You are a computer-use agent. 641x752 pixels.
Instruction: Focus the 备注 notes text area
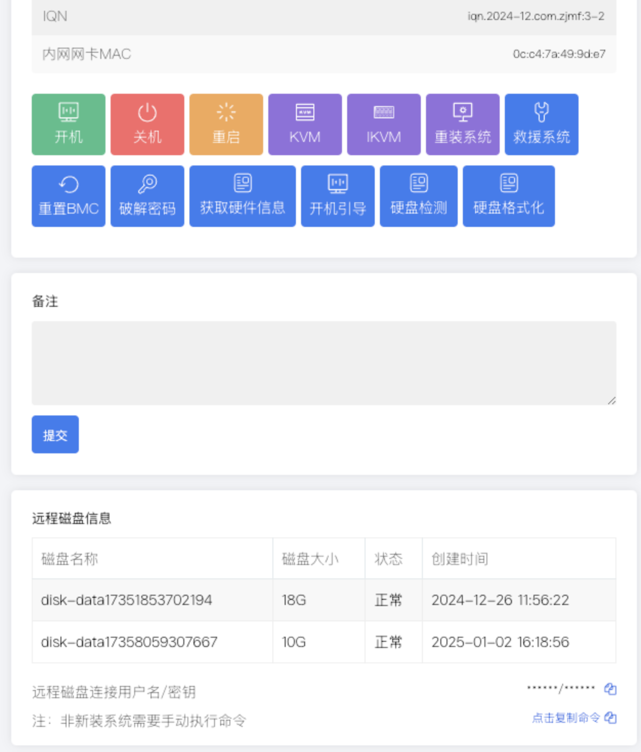coord(324,363)
